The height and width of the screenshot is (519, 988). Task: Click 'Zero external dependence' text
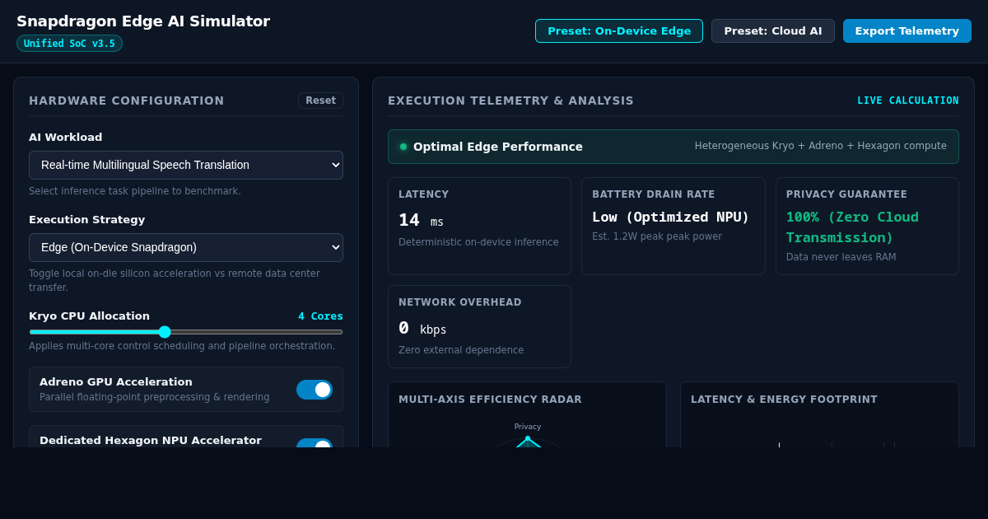coord(461,350)
